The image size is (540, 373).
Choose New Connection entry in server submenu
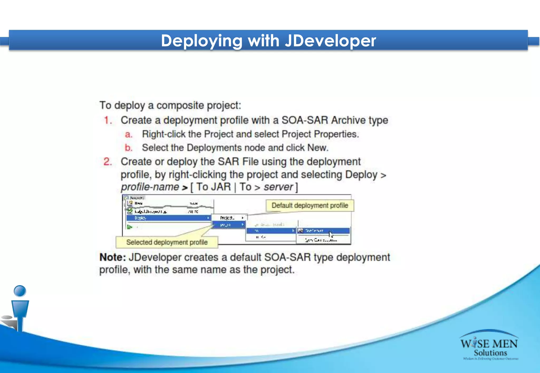(321, 240)
